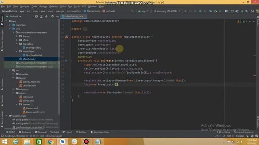Viewport: 259px width, 145px height.
Task: Click Select Opened File target icon
Action: click(x=36, y=17)
